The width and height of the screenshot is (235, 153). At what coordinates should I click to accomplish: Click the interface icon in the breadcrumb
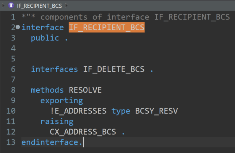(x=12, y=6)
